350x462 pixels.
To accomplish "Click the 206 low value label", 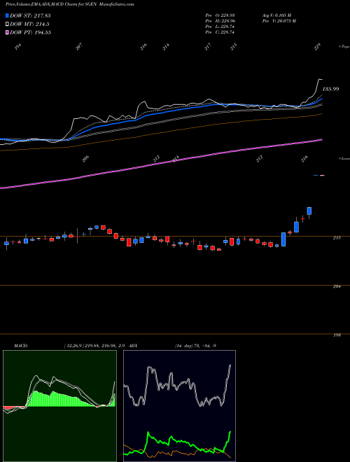I will pos(85,158).
